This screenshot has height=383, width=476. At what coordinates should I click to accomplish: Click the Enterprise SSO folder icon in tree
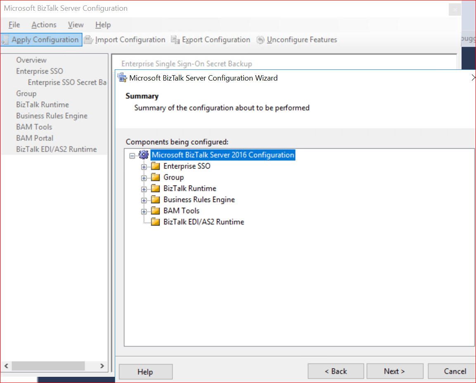(155, 166)
